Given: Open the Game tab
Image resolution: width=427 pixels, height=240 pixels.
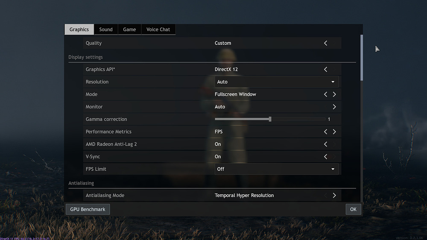Looking at the screenshot, I should click(129, 29).
